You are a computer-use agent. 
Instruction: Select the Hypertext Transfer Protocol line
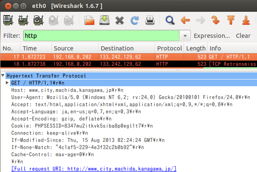(x=131, y=76)
